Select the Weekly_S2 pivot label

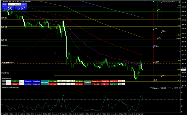(5, 46)
